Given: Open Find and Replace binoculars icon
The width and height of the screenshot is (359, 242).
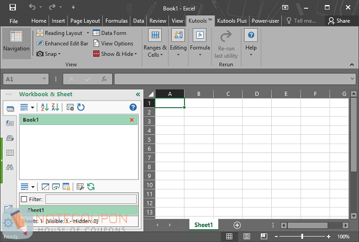Looking at the screenshot, I should pyautogui.click(x=10, y=167).
